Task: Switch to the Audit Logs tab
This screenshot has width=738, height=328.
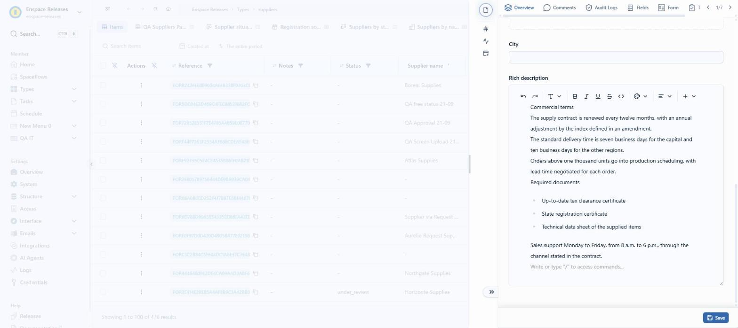Action: pos(601,8)
